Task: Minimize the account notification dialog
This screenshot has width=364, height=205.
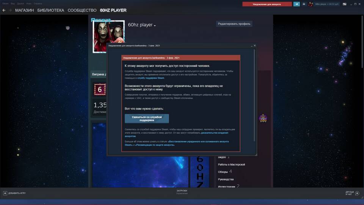Action: [x=252, y=46]
